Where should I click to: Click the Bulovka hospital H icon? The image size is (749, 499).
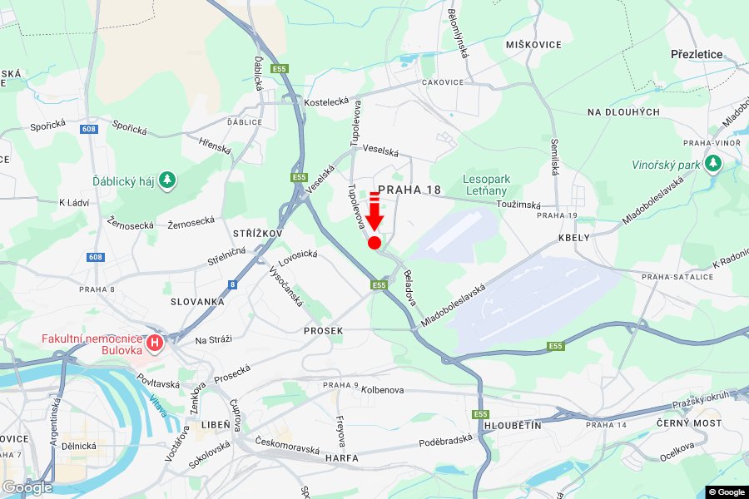(154, 343)
